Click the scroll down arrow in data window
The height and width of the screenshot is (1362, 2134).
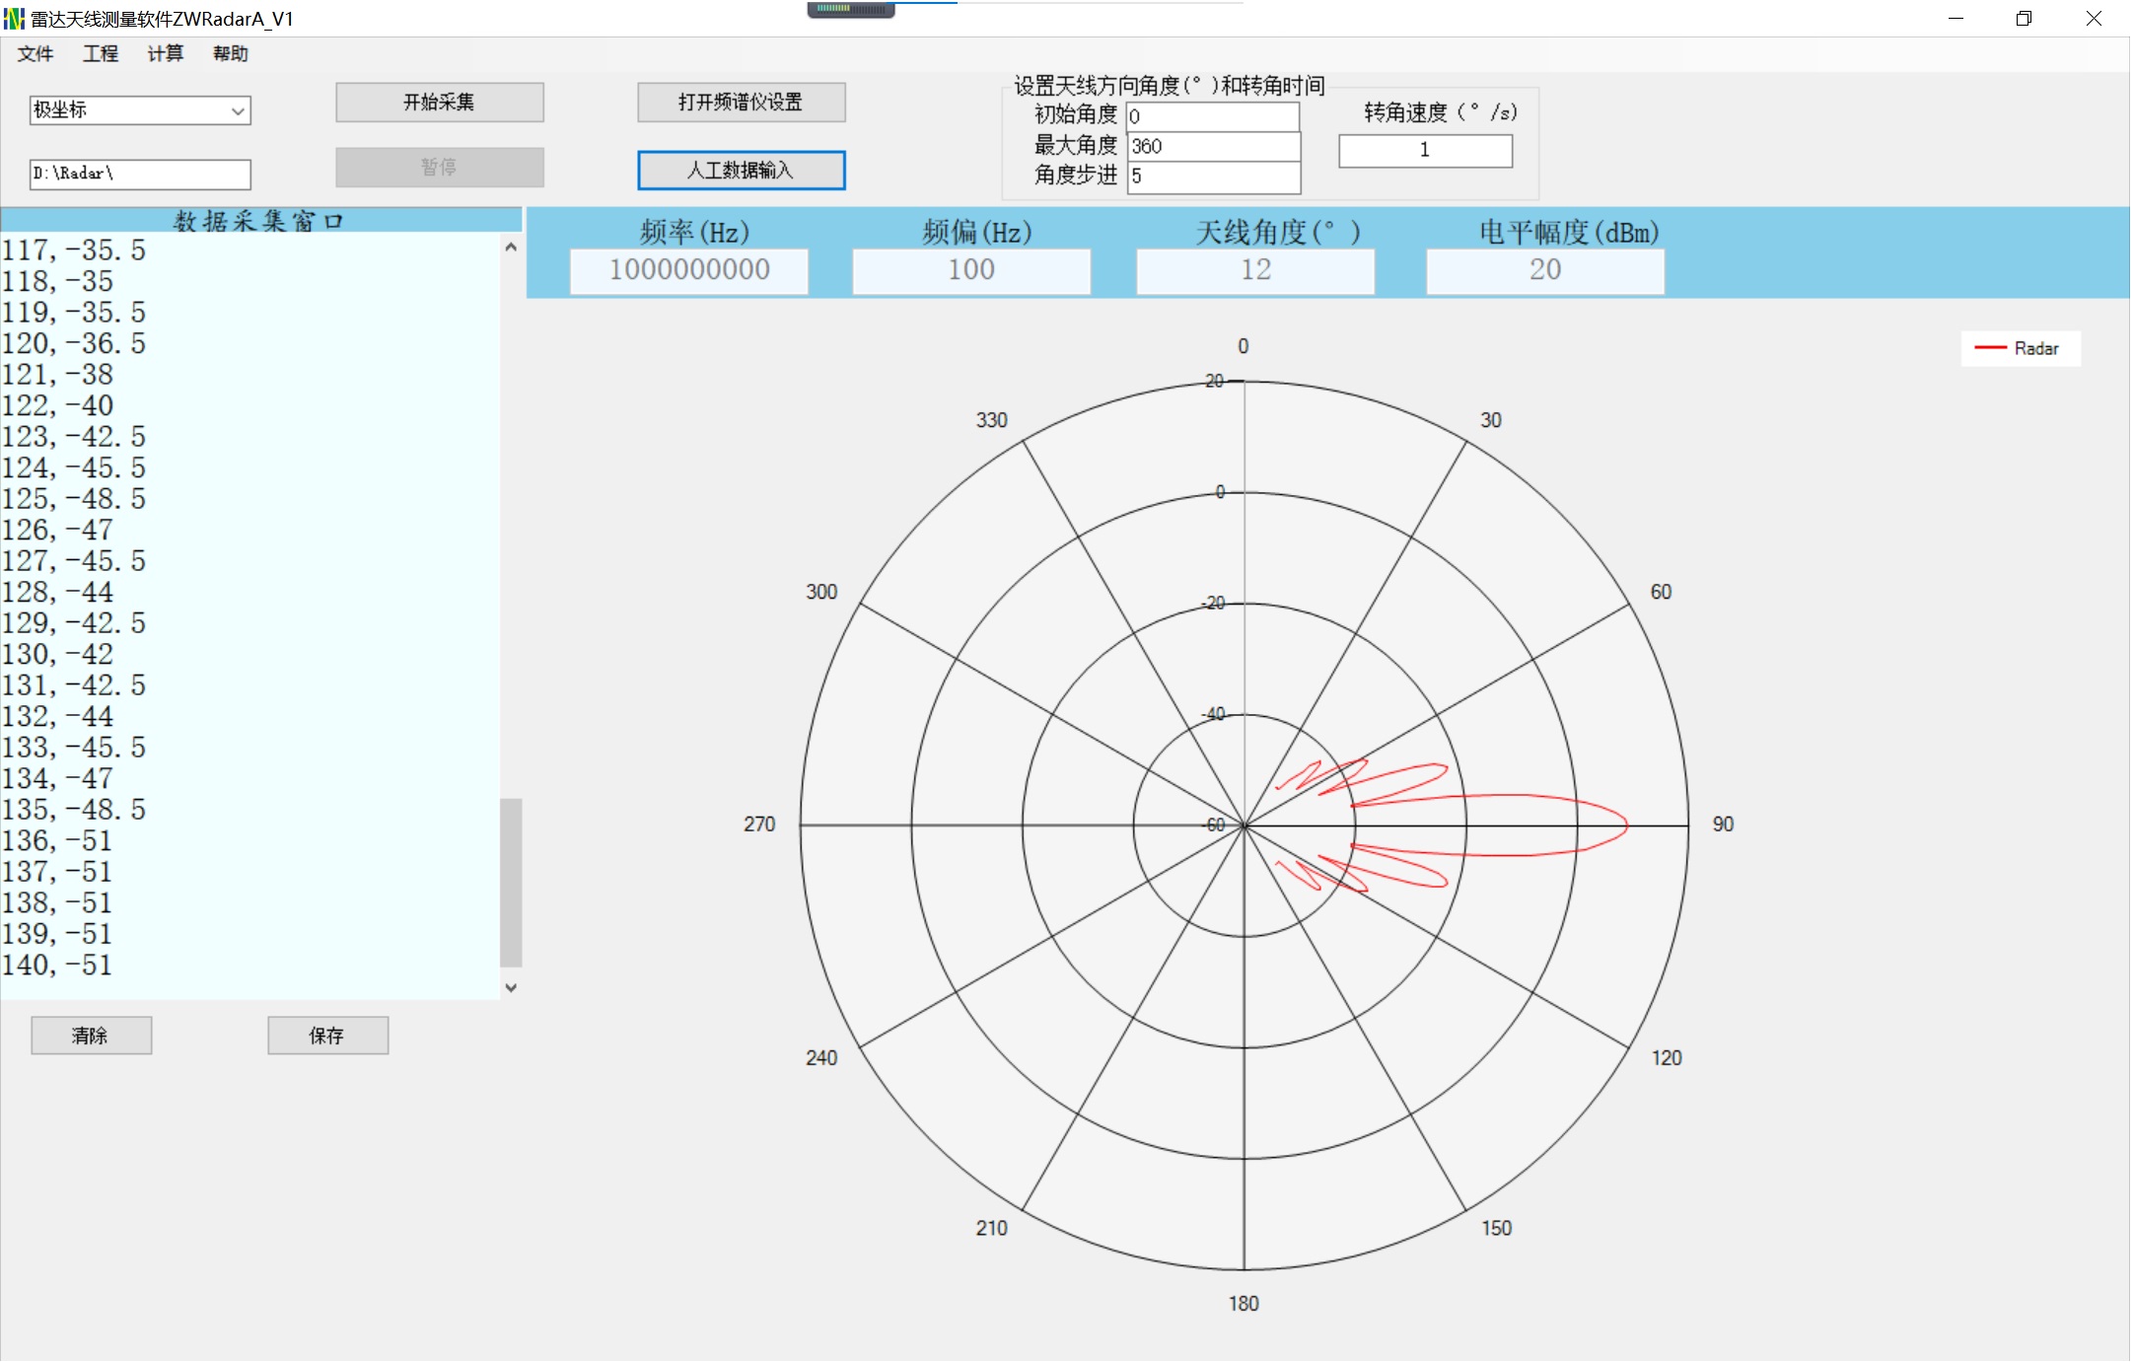(511, 987)
